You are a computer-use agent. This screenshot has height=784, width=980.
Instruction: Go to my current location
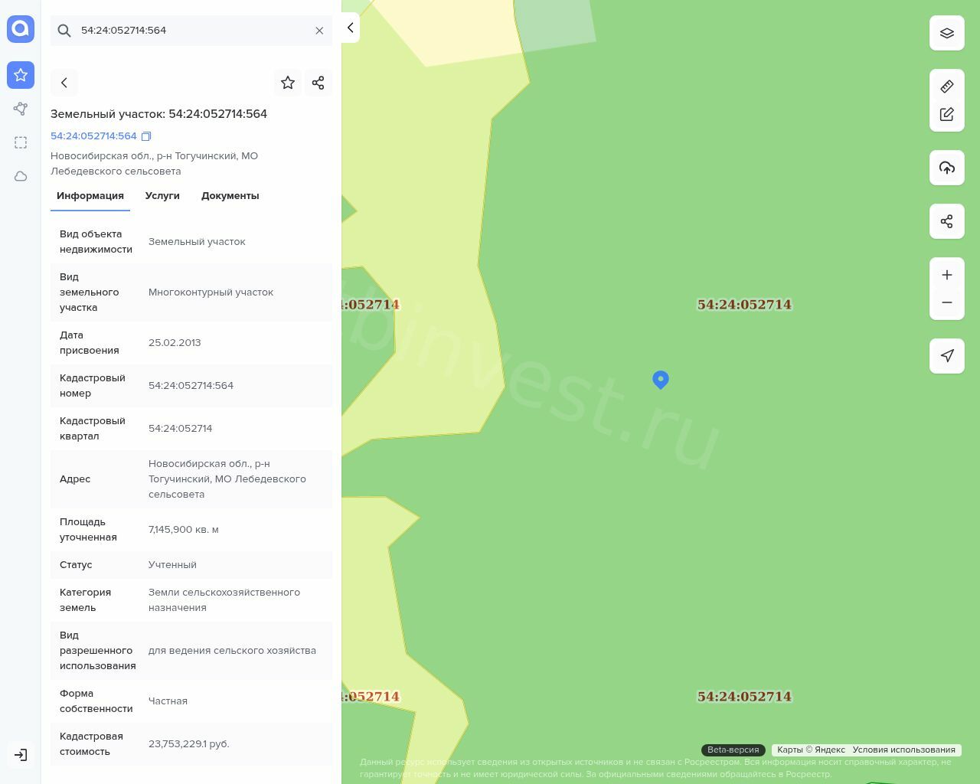pyautogui.click(x=946, y=356)
